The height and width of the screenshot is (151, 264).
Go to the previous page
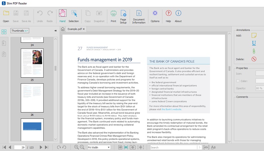[x=10, y=147]
